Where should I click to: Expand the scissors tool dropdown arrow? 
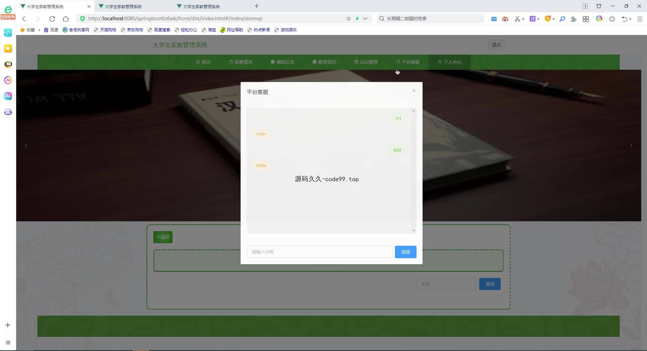(x=523, y=19)
